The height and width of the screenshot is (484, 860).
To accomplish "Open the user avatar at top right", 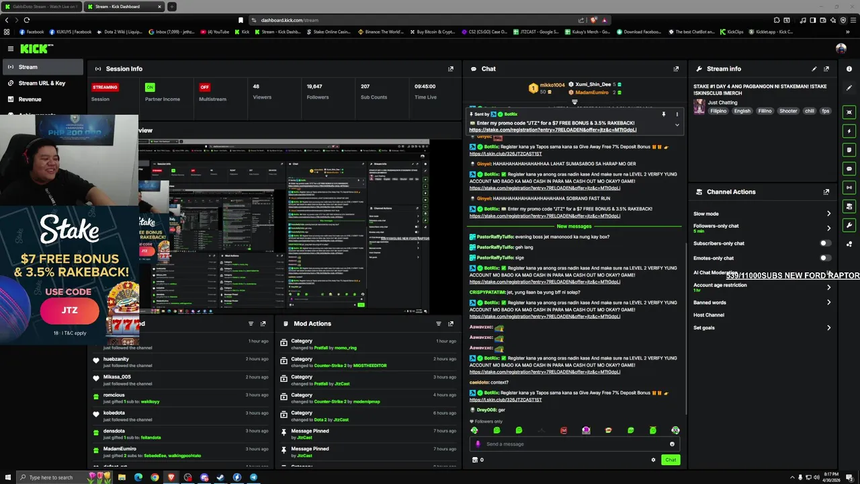I will click(x=841, y=48).
